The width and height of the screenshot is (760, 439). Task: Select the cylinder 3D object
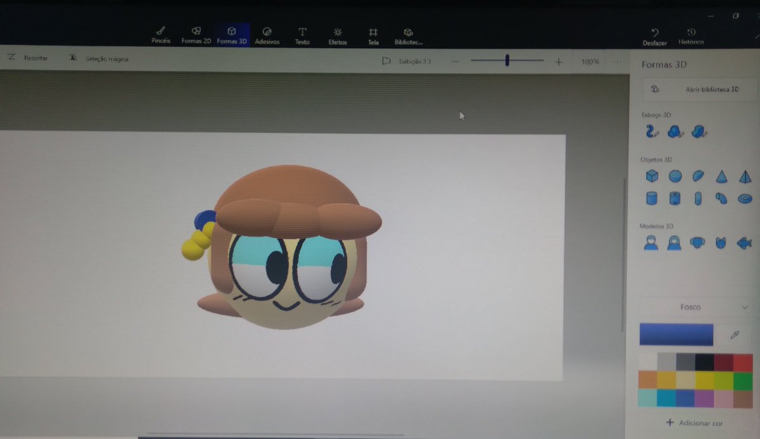click(x=652, y=199)
